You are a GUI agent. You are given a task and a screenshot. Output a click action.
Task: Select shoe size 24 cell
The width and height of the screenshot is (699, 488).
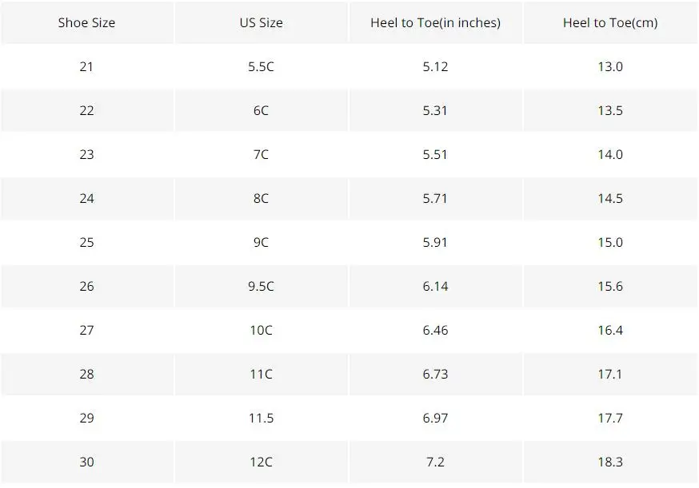pos(86,198)
